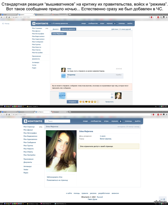This screenshot has width=168, height=205.
Task: Insert the sunglasses emoji from quick row
Action: [87, 102]
